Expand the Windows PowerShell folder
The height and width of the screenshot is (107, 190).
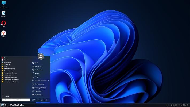(8, 69)
